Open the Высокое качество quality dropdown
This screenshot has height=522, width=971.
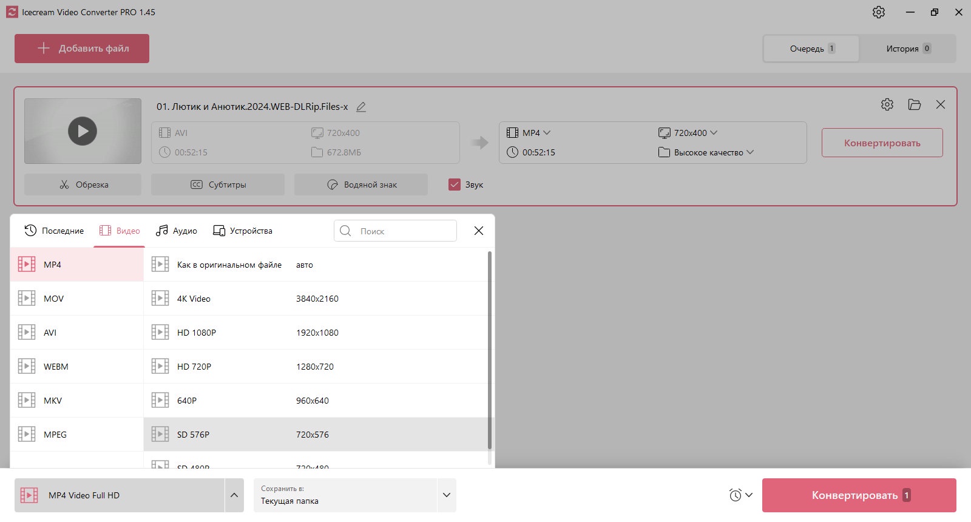(706, 152)
